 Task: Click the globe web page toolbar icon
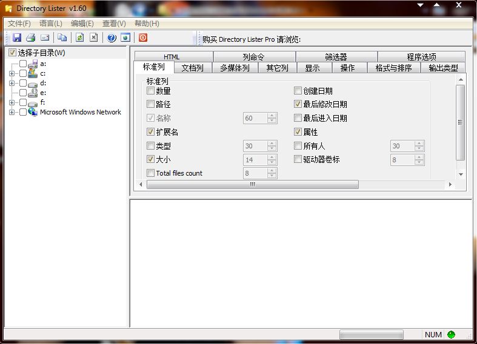(125, 38)
